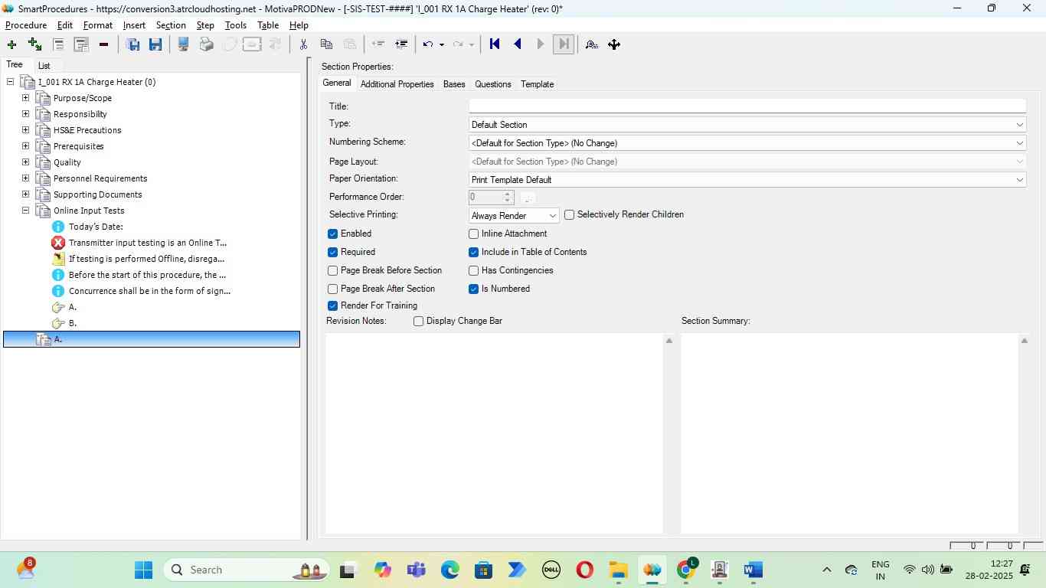Viewport: 1046px width, 588px height.
Task: Check the Has Contingencies checkbox
Action: pyautogui.click(x=473, y=270)
